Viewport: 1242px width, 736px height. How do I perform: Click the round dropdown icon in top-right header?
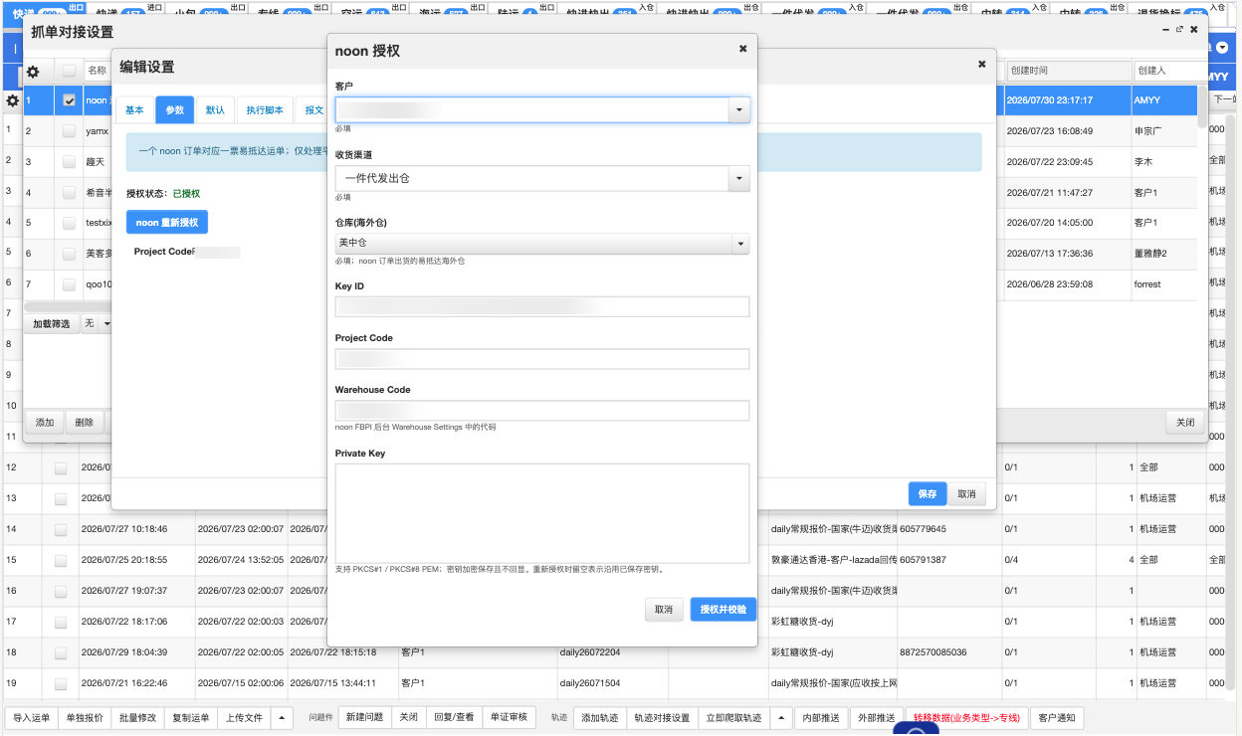[1223, 48]
